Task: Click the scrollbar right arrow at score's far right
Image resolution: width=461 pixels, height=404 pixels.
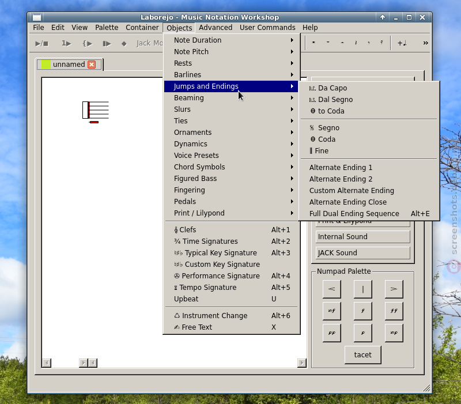Action: (301, 363)
